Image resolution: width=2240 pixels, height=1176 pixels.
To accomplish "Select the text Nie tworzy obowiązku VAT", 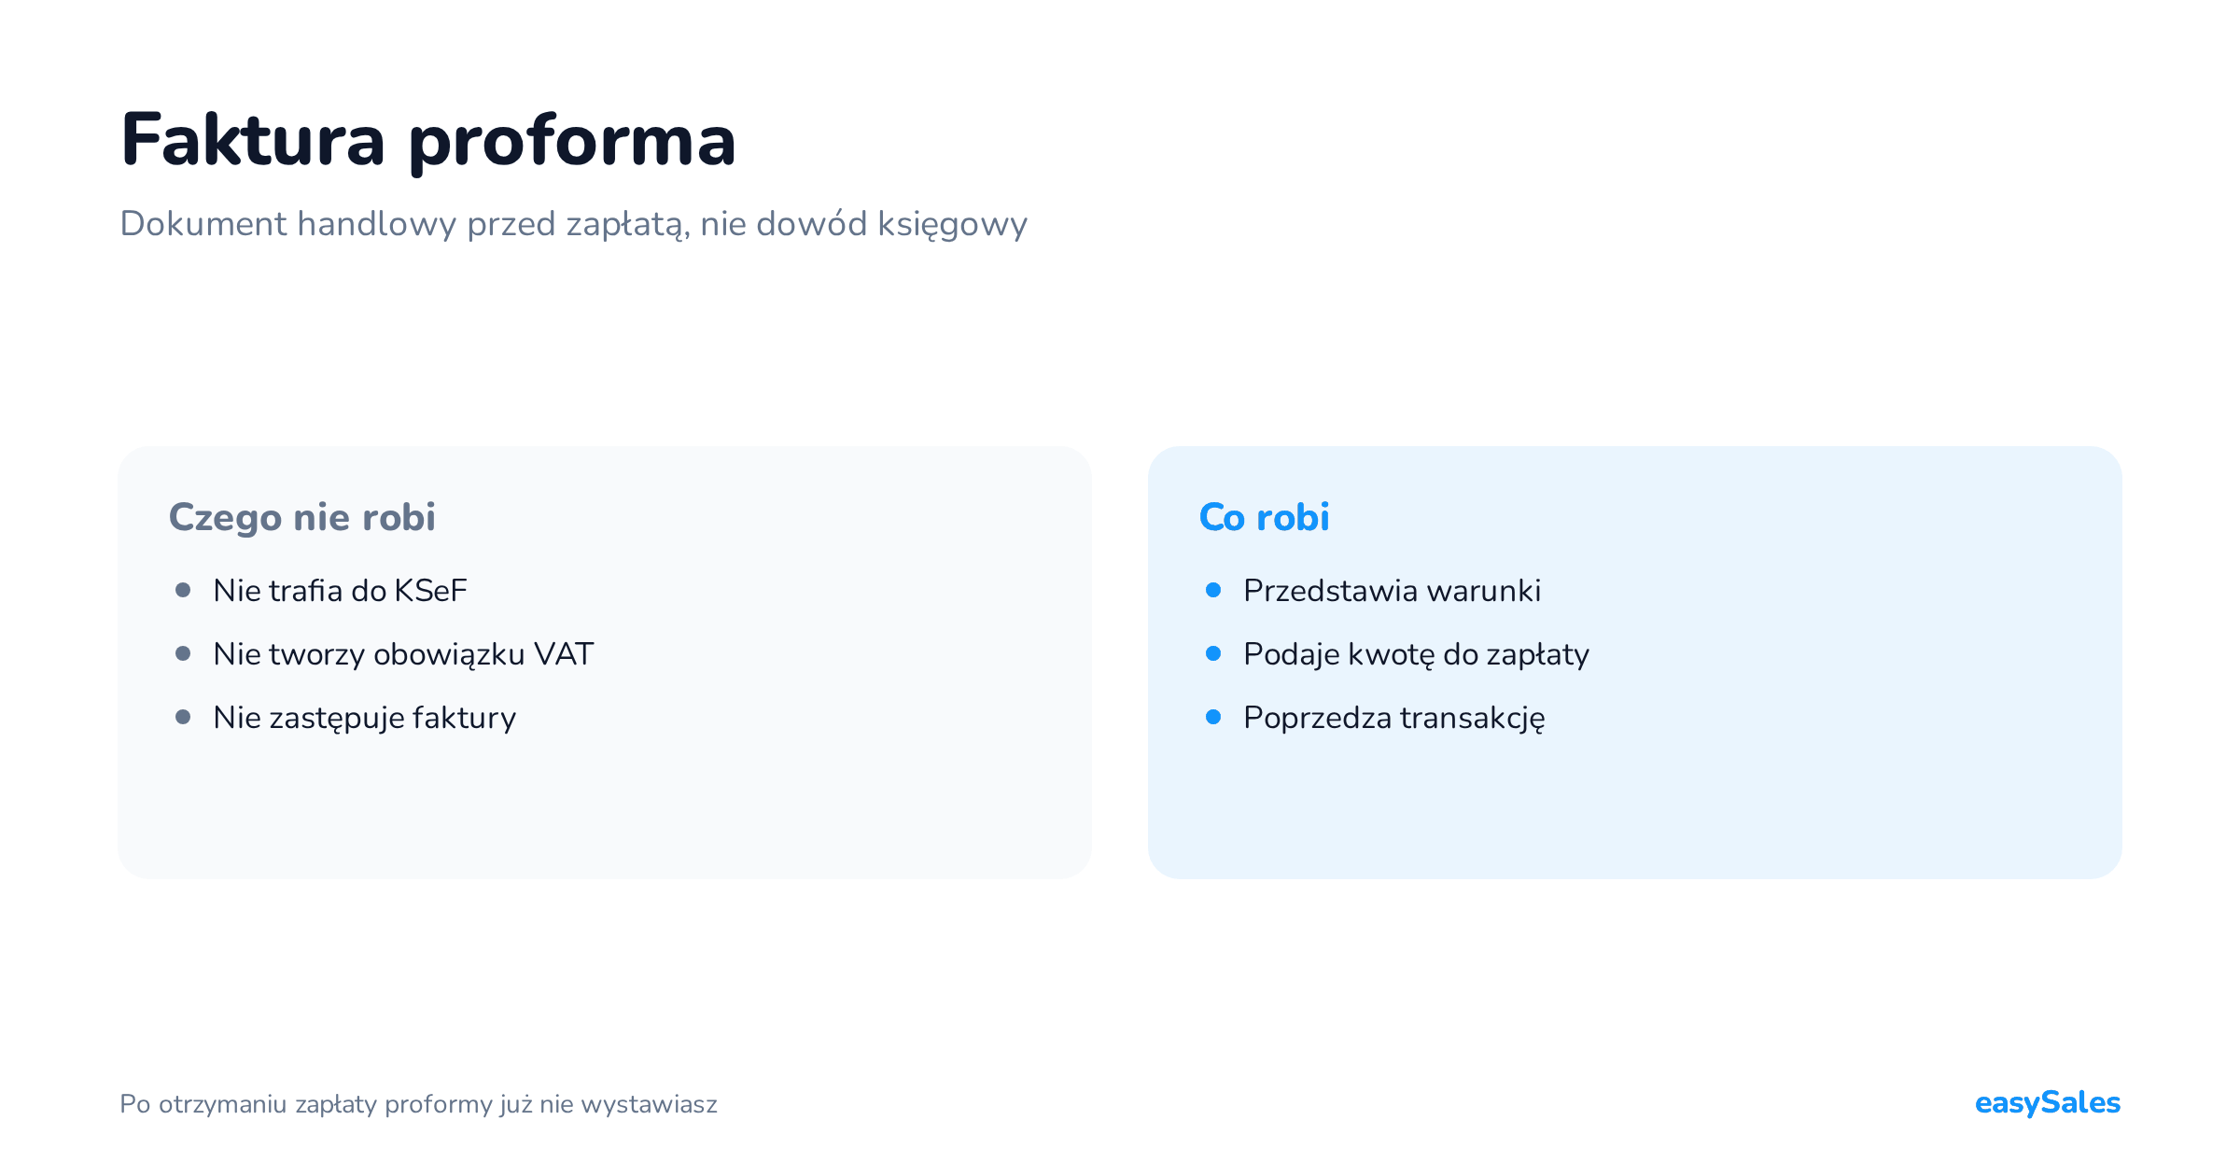I will tap(403, 654).
